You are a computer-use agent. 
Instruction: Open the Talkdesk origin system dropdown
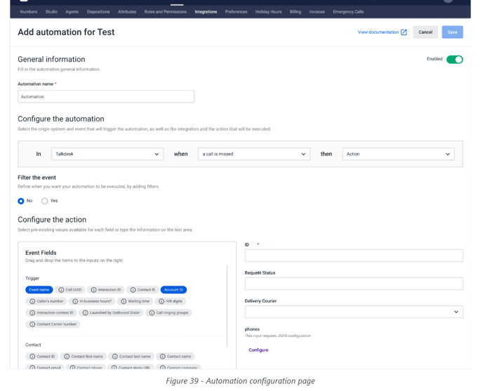(107, 154)
